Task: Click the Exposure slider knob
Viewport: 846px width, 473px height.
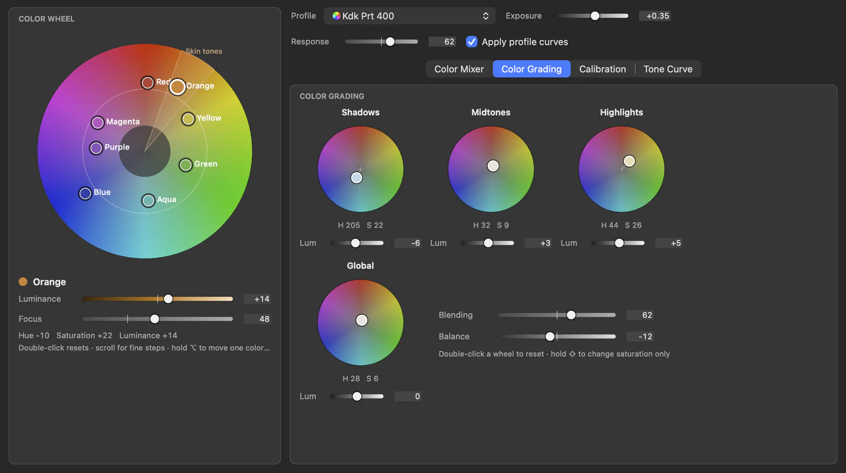Action: click(595, 16)
